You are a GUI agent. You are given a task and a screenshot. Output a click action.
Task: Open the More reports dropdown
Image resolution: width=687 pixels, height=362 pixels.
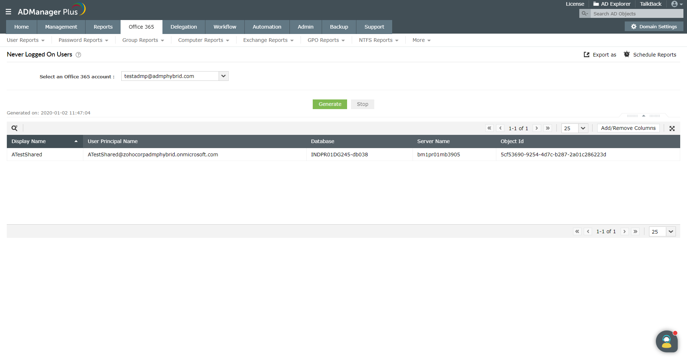click(x=422, y=40)
